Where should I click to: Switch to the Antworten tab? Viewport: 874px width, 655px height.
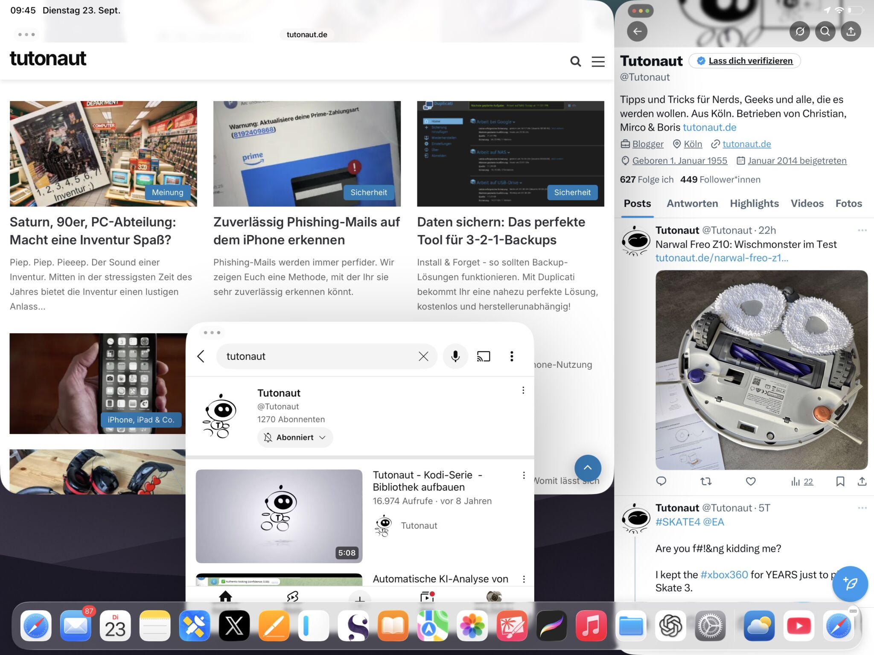point(692,204)
